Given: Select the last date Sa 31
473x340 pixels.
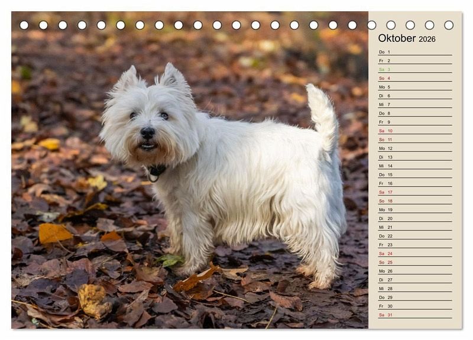Looking at the screenshot, I should click(414, 315).
